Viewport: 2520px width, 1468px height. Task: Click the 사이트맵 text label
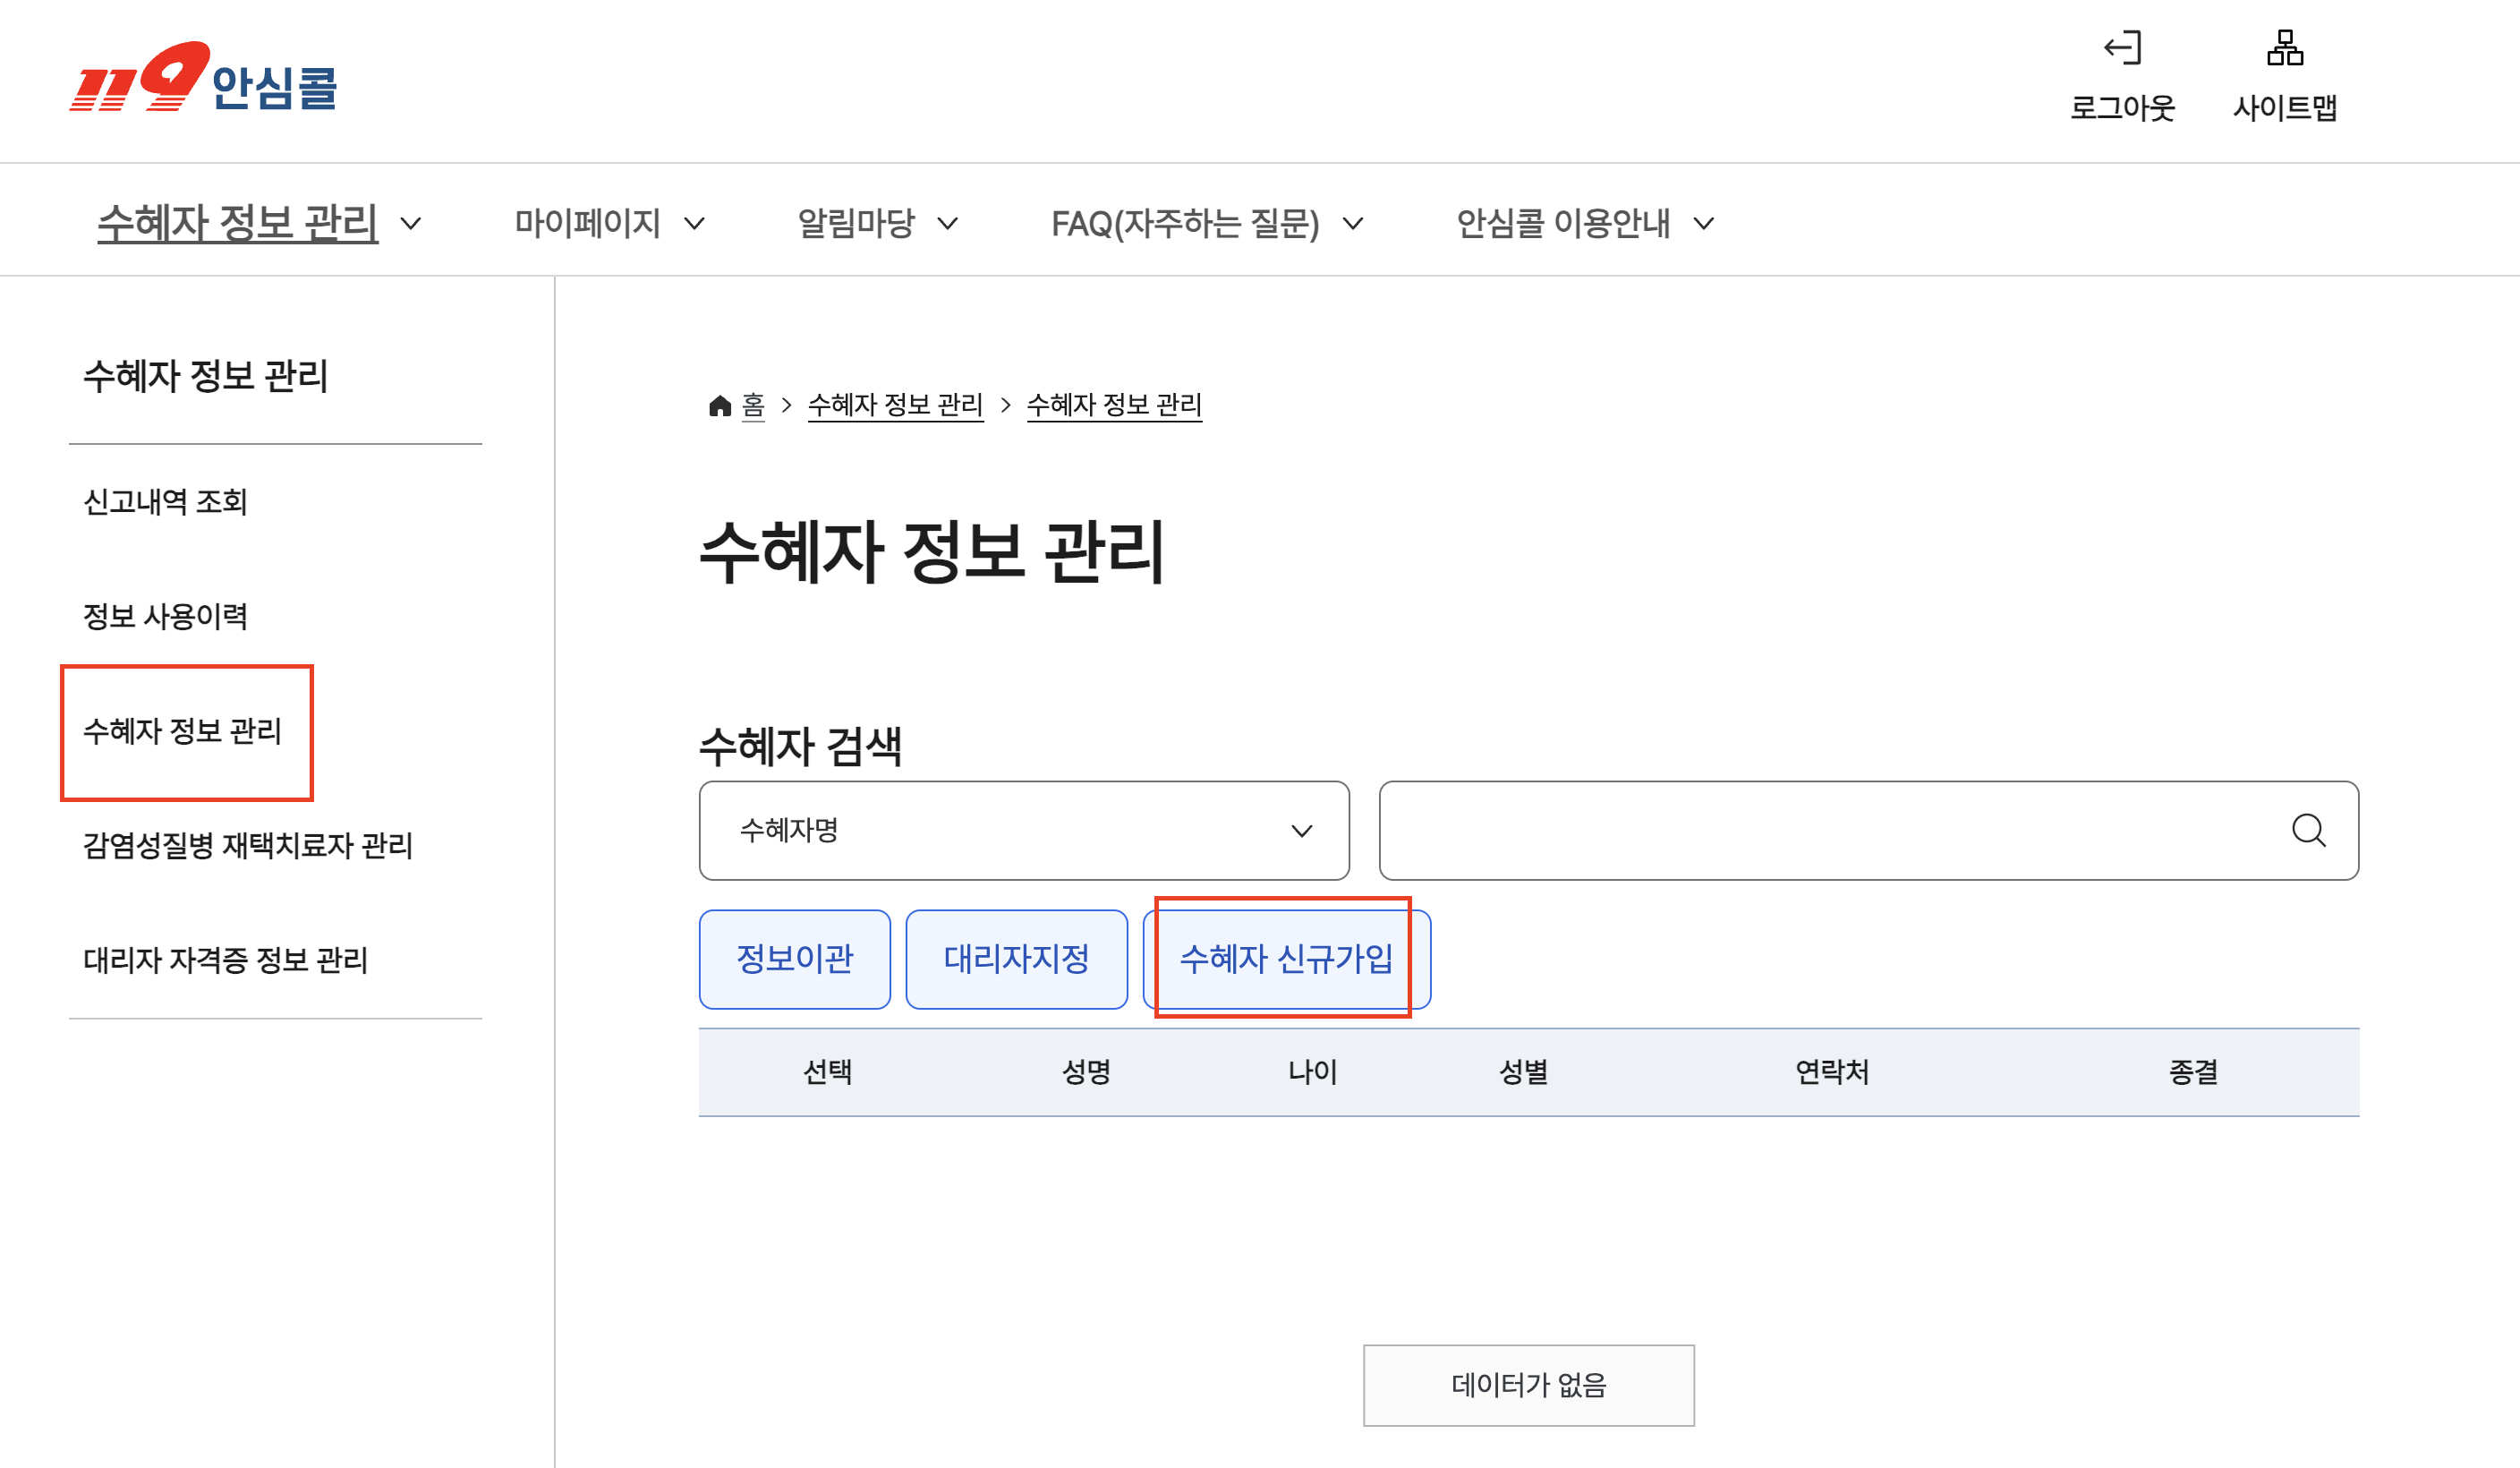point(2285,107)
